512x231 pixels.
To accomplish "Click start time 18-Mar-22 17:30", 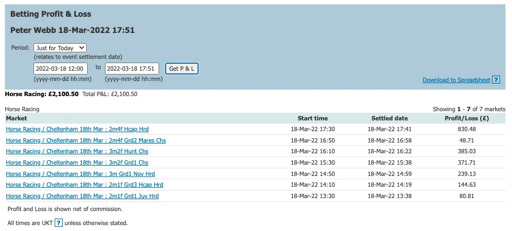I will click(x=312, y=130).
